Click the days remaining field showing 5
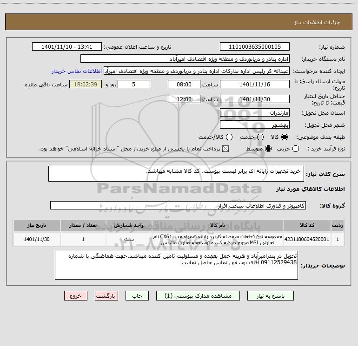The height and width of the screenshot is (346, 358). pyautogui.click(x=133, y=84)
